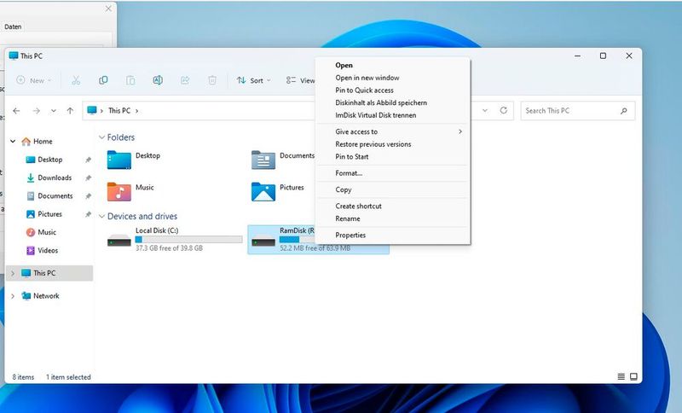Expand address bar history dropdown
Image resolution: width=682 pixels, height=413 pixels.
[485, 111]
